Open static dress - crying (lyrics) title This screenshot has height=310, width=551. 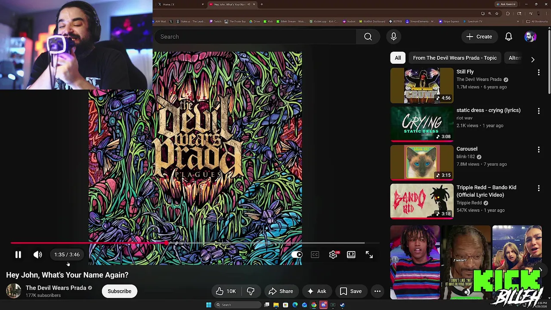coord(488,110)
